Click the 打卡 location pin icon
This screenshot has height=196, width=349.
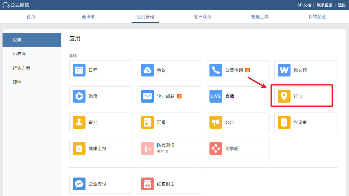[x=284, y=96]
